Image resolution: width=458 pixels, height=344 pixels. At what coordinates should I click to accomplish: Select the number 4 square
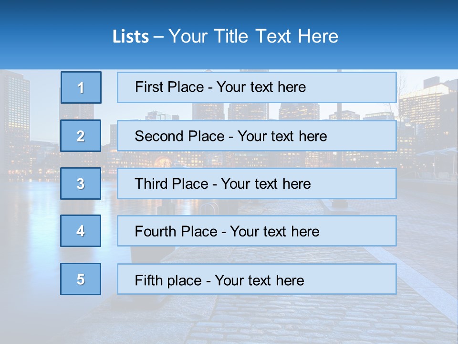pyautogui.click(x=81, y=231)
